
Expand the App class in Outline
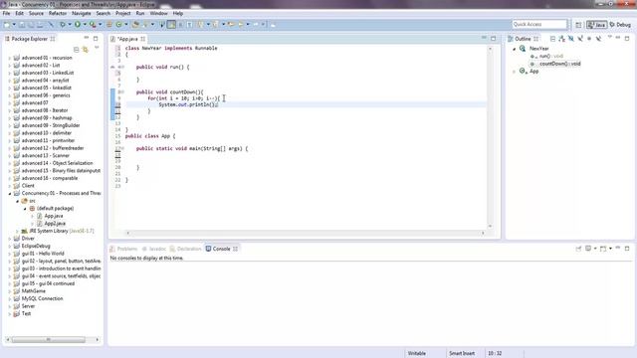click(515, 72)
